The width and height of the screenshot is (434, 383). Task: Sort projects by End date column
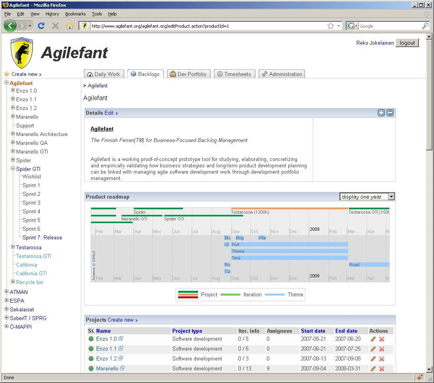346,331
